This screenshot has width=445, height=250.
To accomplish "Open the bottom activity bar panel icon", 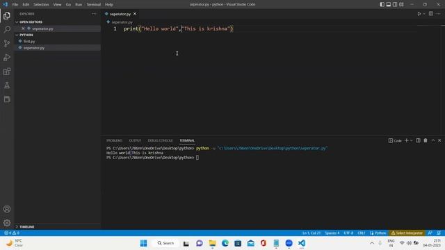I will (x=7, y=99).
